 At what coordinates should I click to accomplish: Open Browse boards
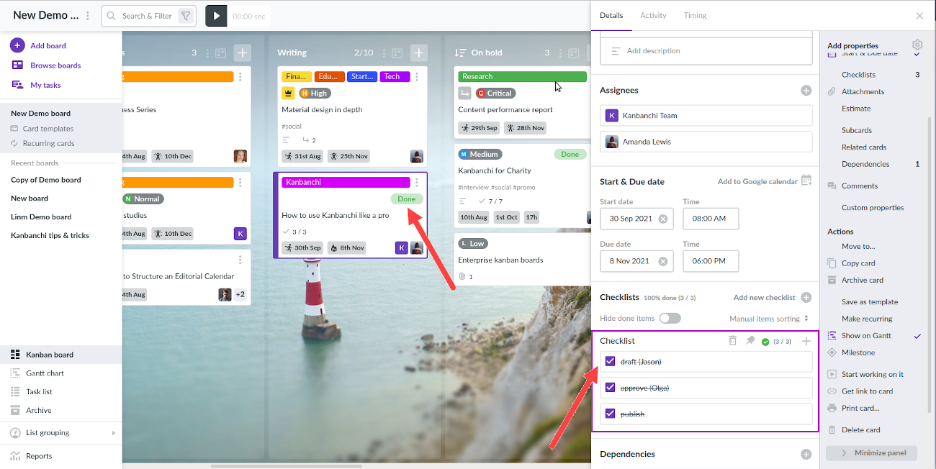pos(55,65)
